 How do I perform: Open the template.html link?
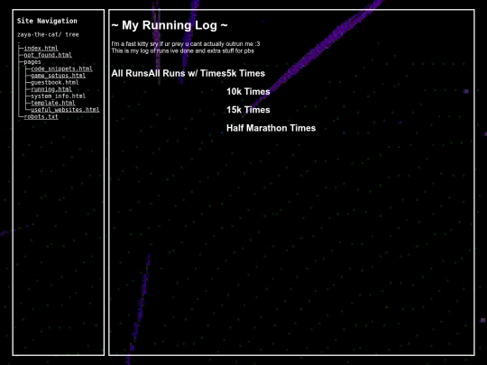53,103
